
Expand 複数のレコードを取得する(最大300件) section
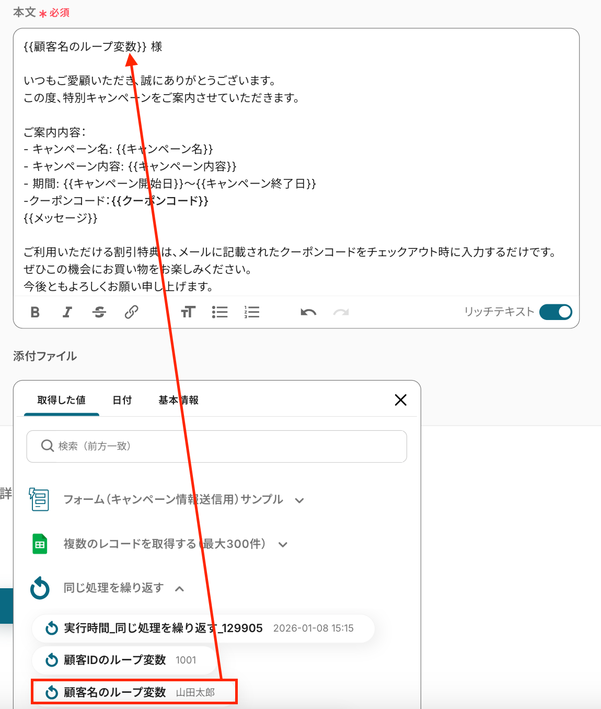coord(176,544)
